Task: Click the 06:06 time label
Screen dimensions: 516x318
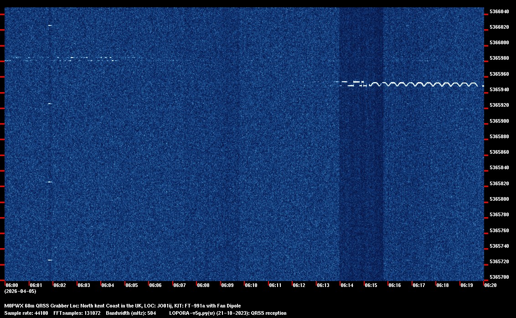Action: 155,285
